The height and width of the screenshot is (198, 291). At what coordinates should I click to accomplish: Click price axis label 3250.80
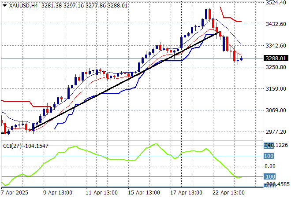click(276, 67)
